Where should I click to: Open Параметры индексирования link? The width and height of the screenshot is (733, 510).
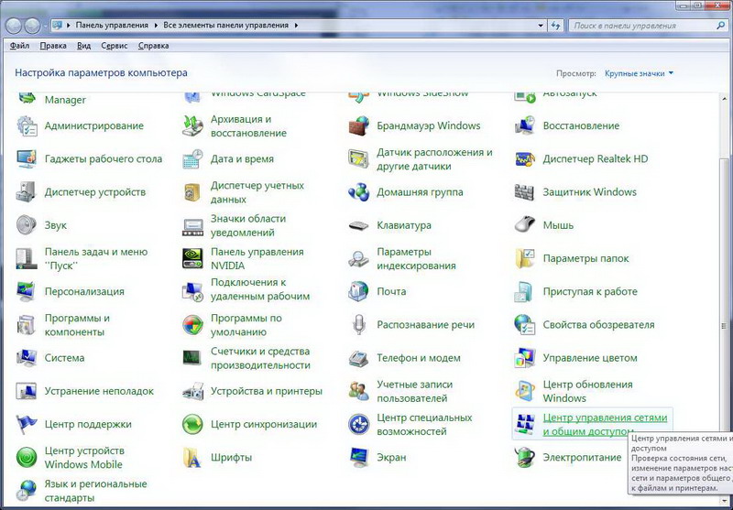pyautogui.click(x=416, y=259)
